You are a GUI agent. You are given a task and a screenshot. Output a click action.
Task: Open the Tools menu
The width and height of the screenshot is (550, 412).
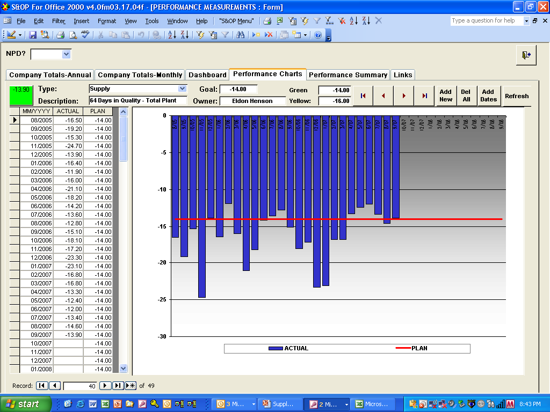152,21
